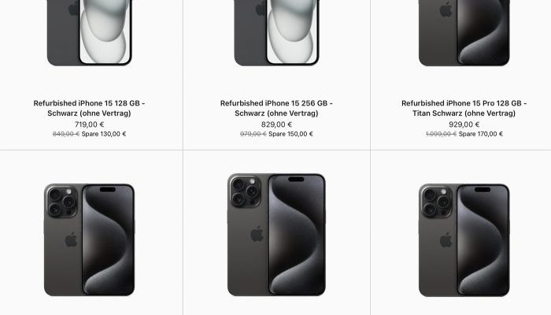Click the Apple logo on the bottom-middle phone
This screenshot has height=315, width=551.
[x=257, y=234]
